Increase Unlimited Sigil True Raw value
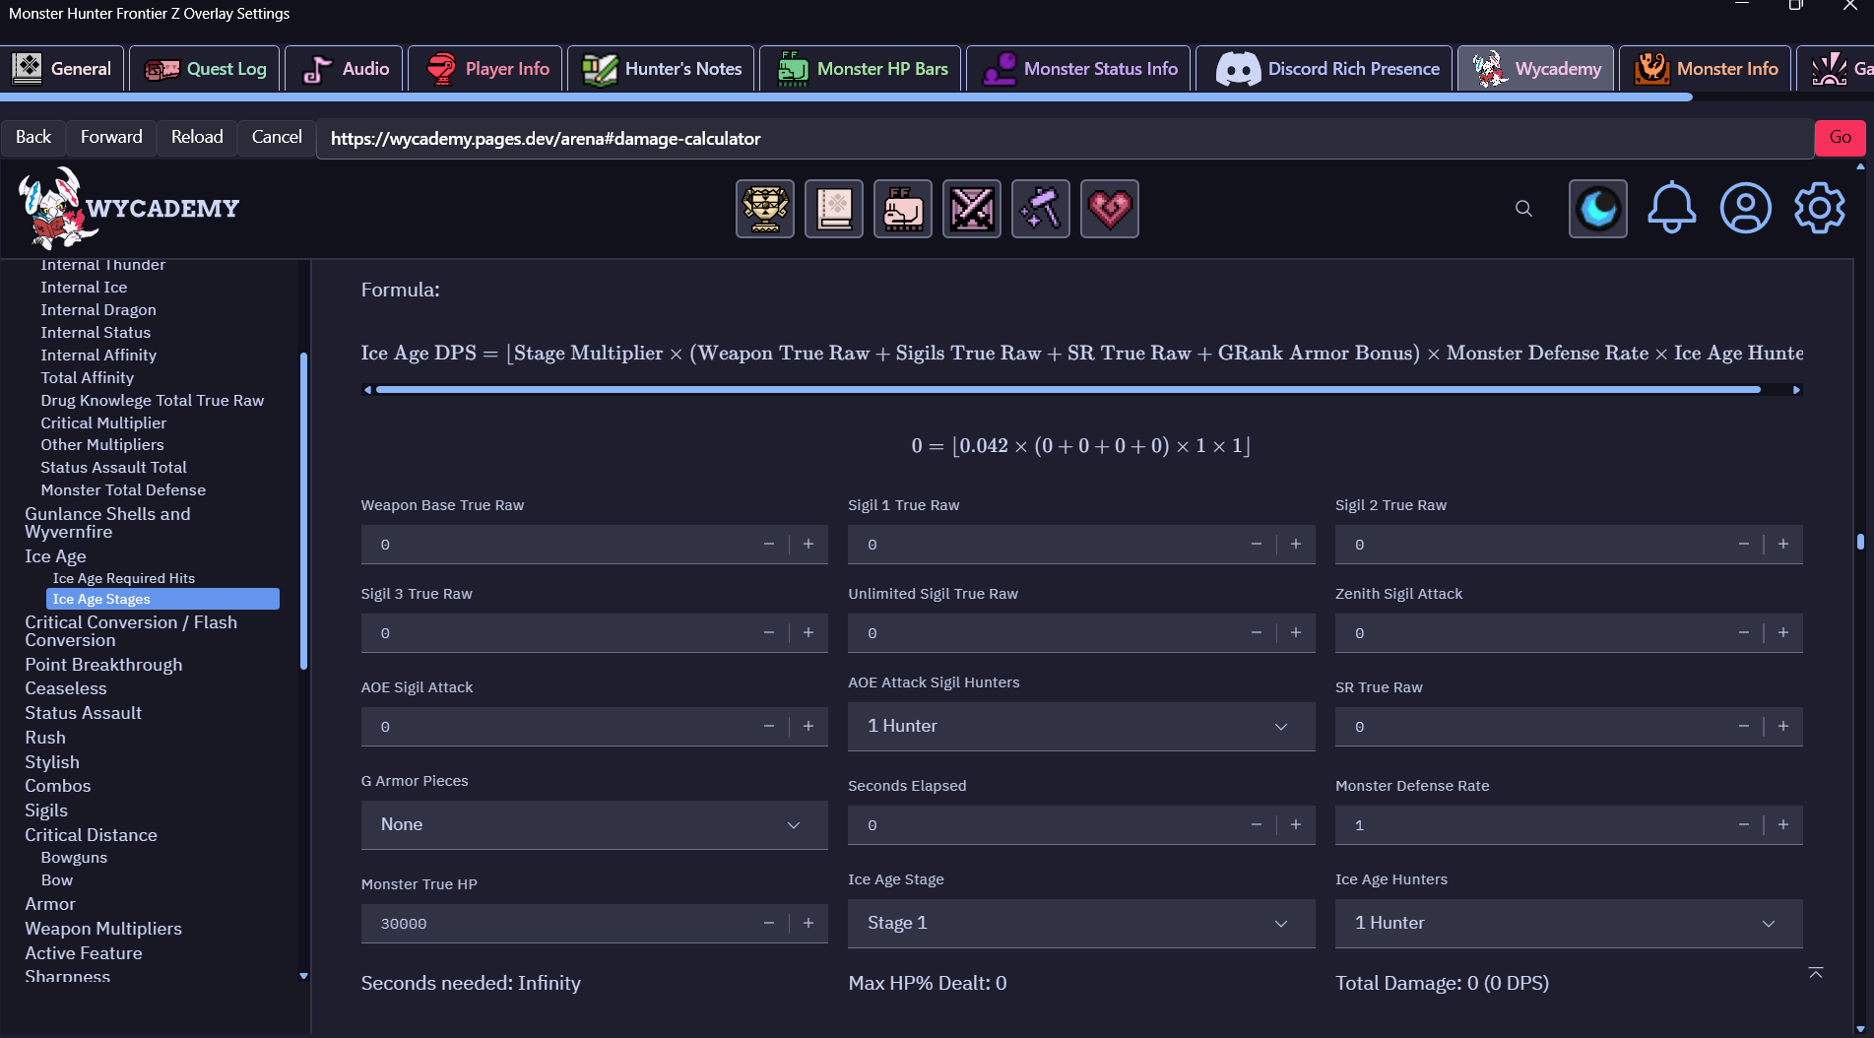1874x1038 pixels. 1296,632
